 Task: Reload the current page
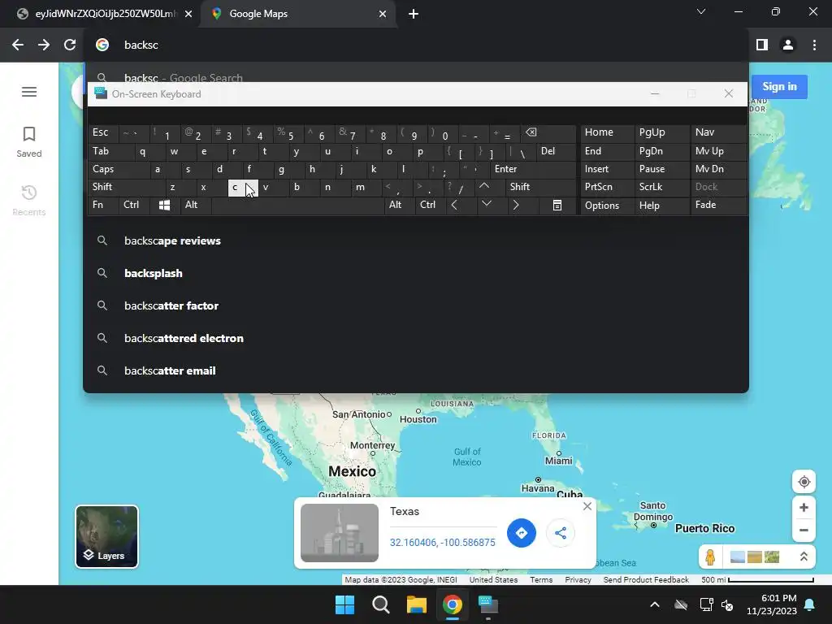click(x=70, y=45)
